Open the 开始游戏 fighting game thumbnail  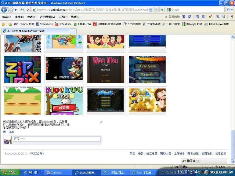[x=64, y=69]
